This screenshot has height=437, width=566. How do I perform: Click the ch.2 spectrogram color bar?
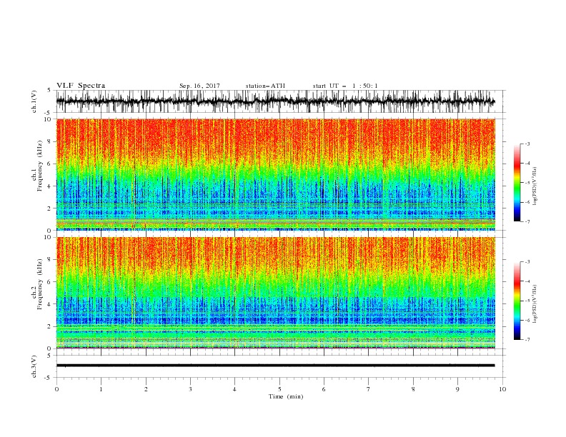517,301
